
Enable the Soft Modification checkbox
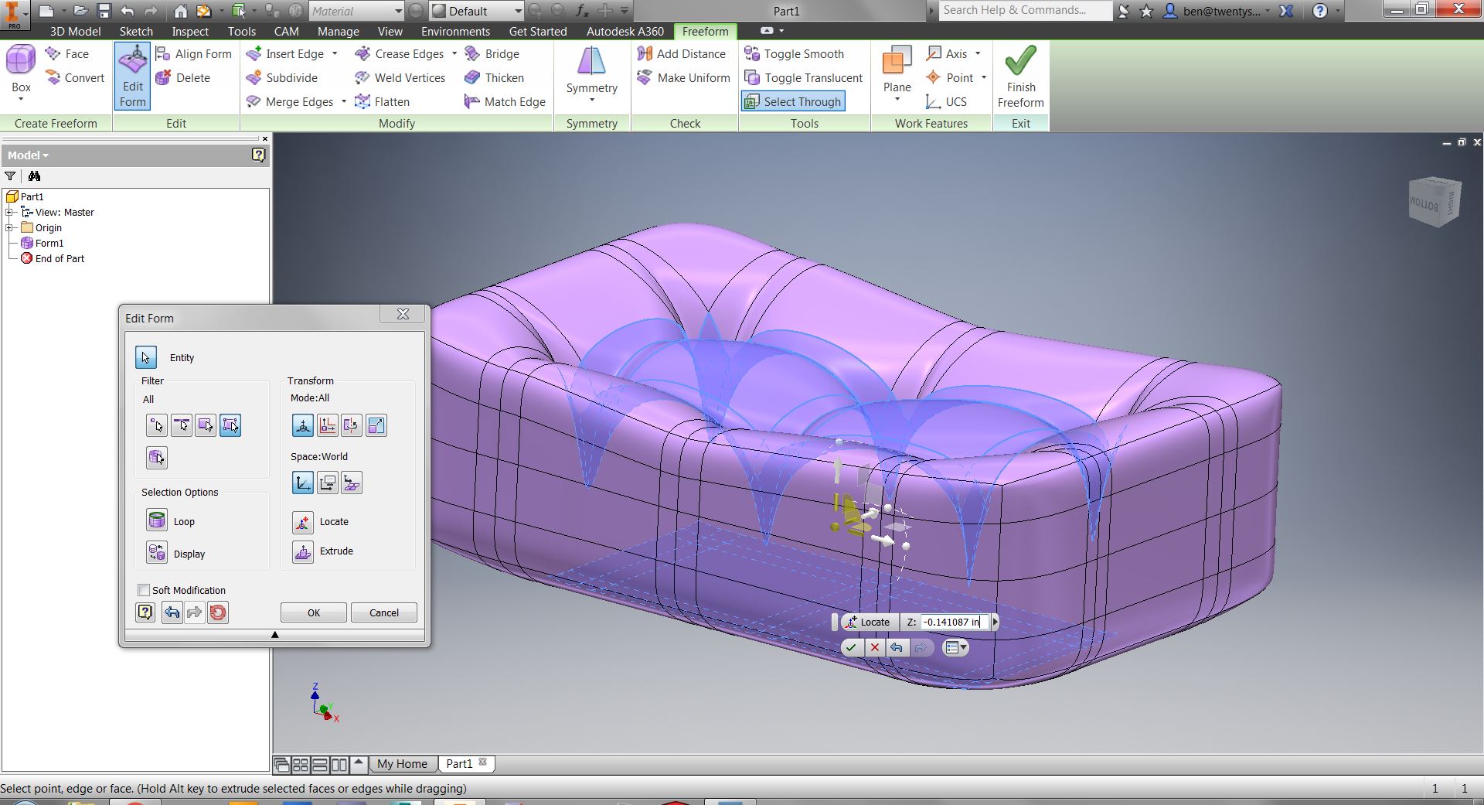144,590
